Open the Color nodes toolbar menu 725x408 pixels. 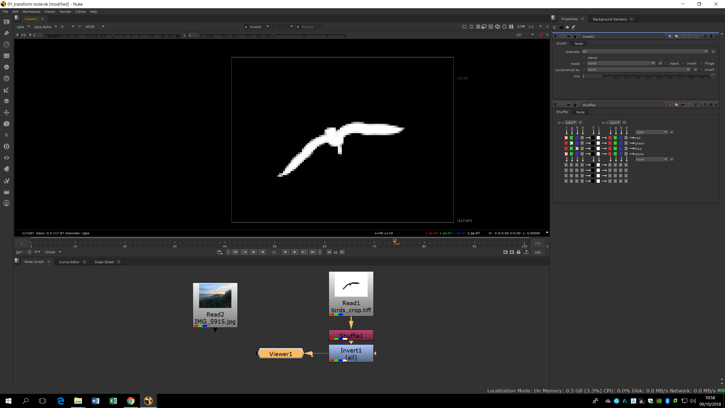coord(7,67)
